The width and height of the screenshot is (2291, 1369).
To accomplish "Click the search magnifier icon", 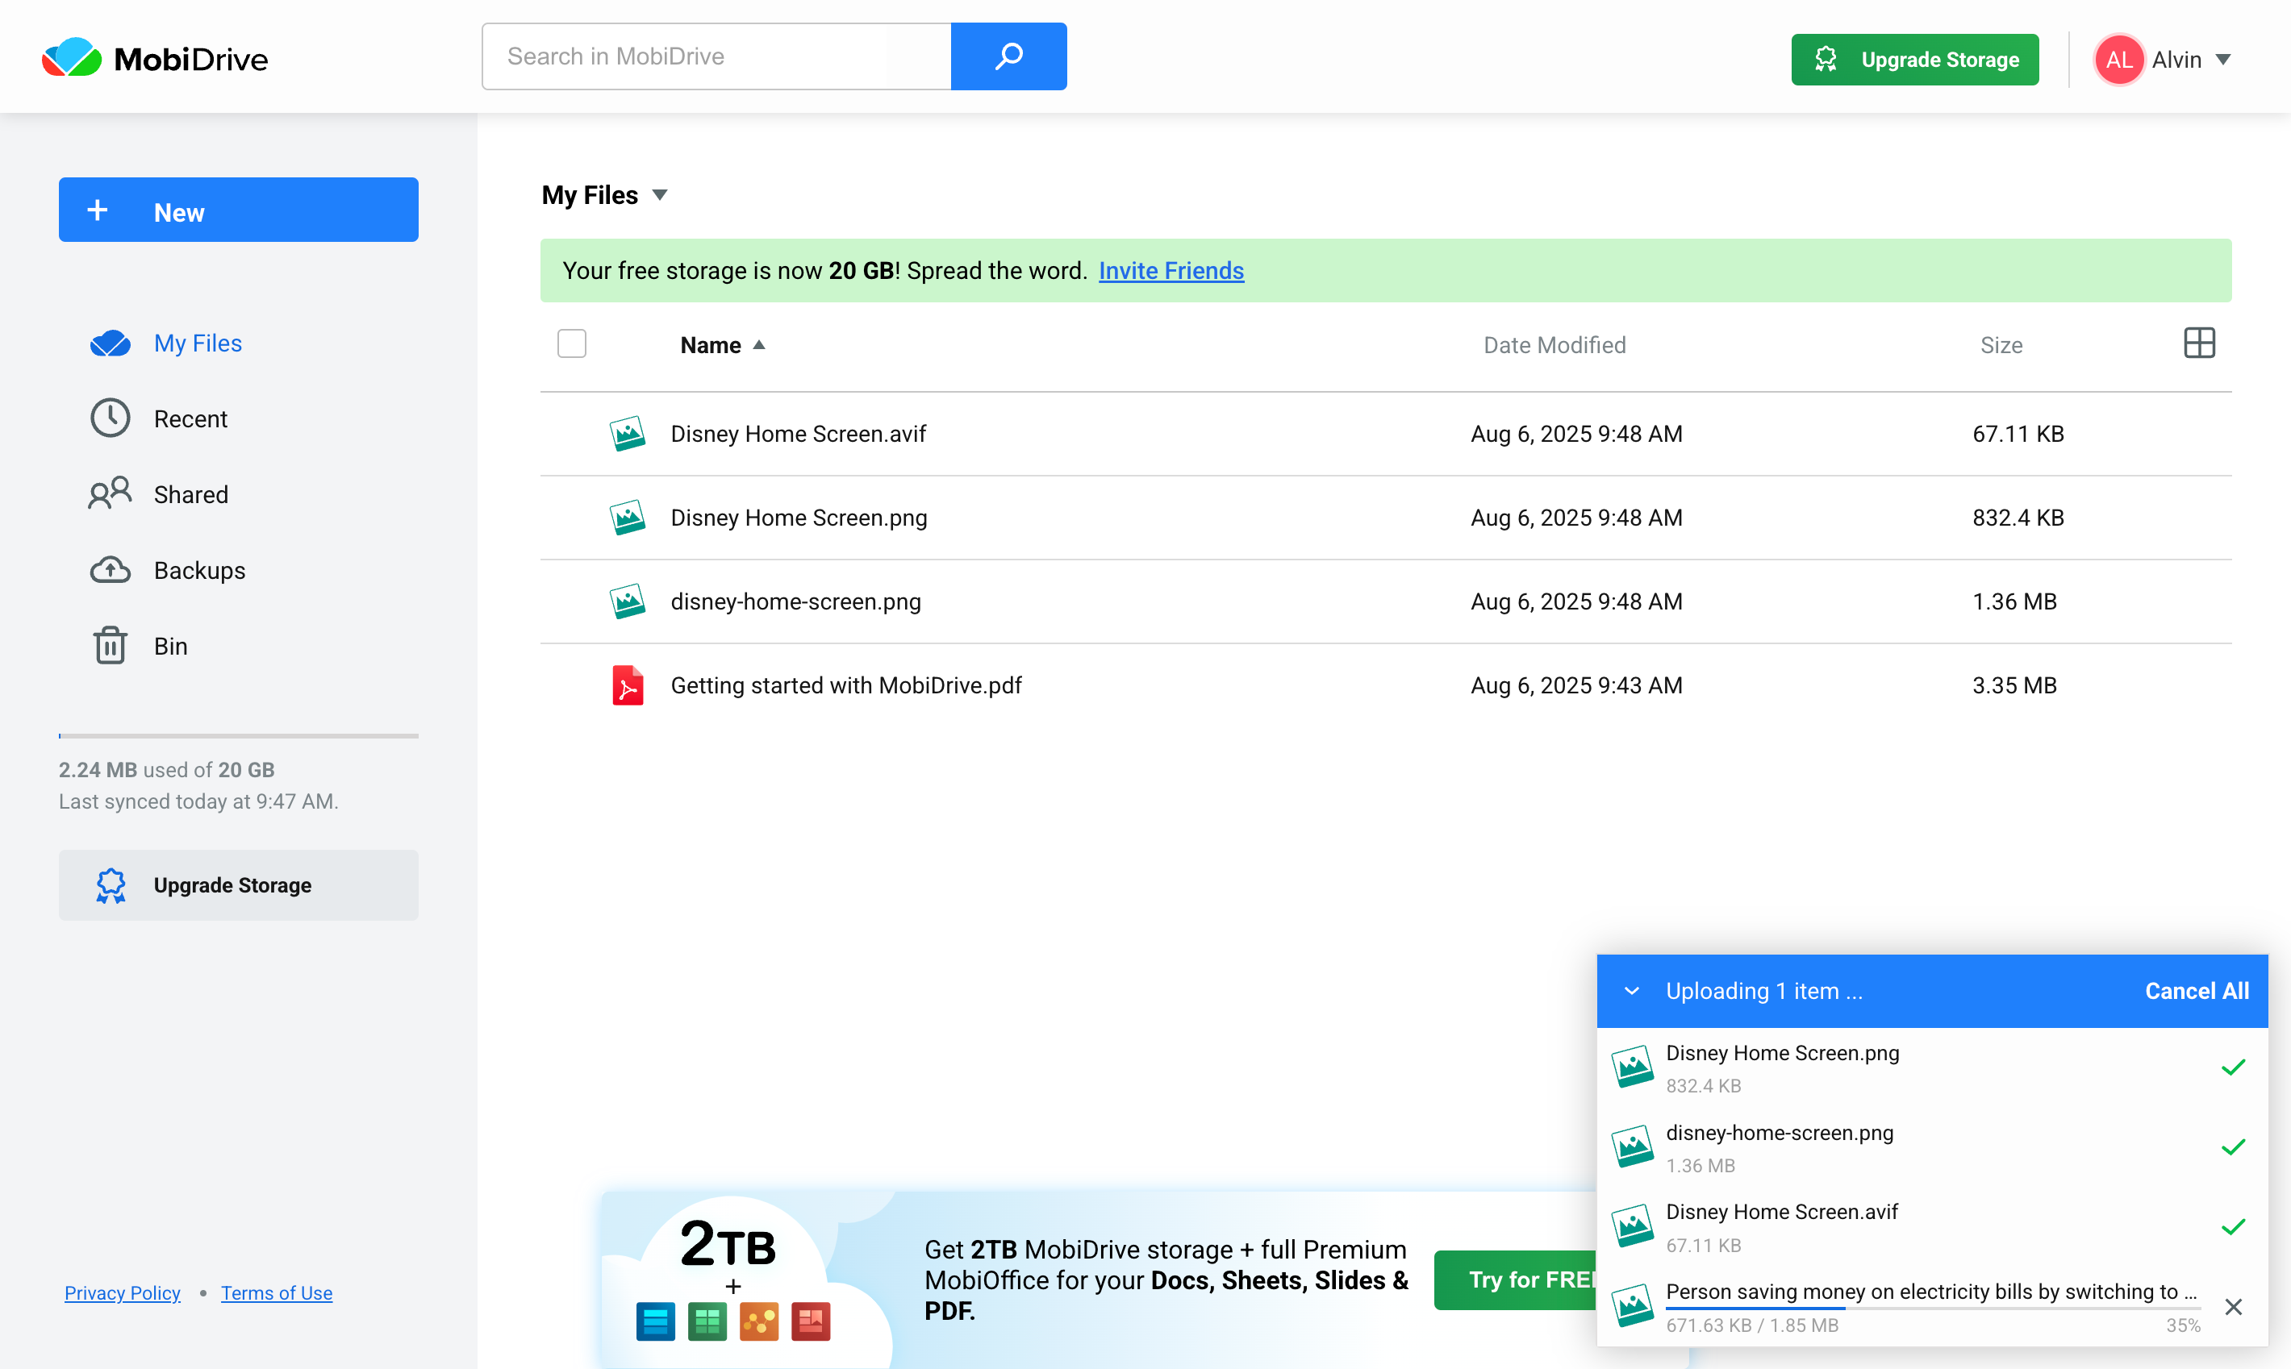I will click(1008, 56).
